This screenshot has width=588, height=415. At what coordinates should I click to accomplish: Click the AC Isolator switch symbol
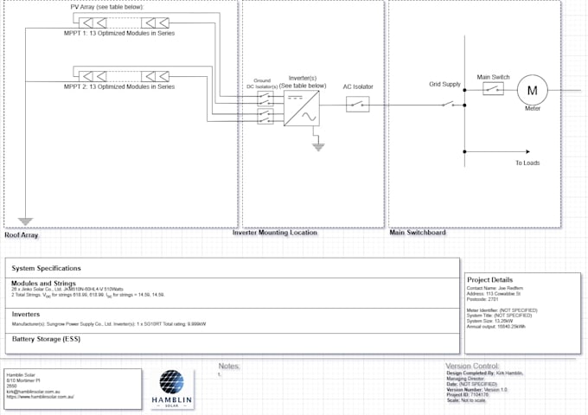pos(358,105)
